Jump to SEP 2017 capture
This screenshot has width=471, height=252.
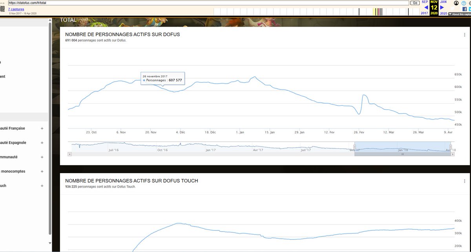pos(425,2)
